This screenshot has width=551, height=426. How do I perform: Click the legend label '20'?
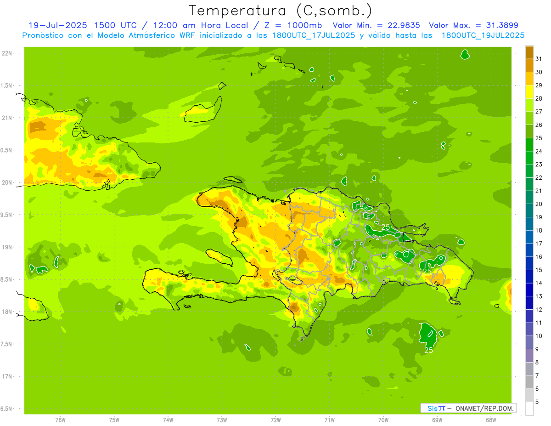539,204
